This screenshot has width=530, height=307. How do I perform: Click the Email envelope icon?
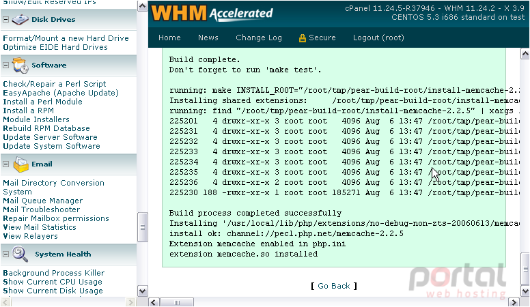click(x=20, y=164)
